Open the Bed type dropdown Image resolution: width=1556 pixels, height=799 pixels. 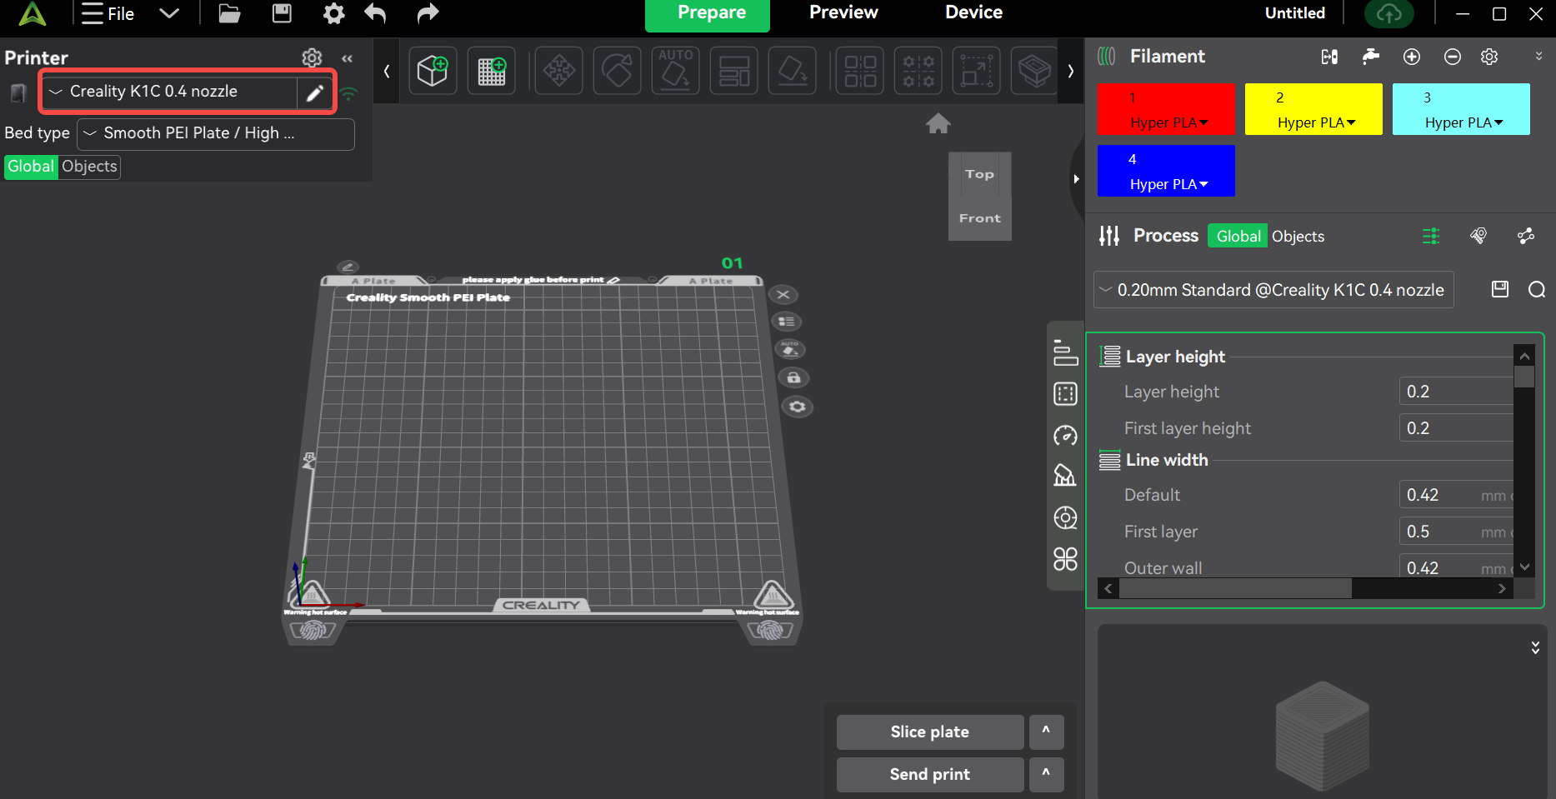coord(215,134)
